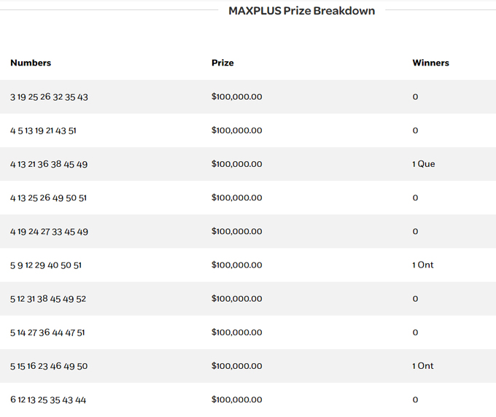This screenshot has width=496, height=417.
Task: Click 1 Ont in the 5 9 12 row
Action: (x=422, y=265)
